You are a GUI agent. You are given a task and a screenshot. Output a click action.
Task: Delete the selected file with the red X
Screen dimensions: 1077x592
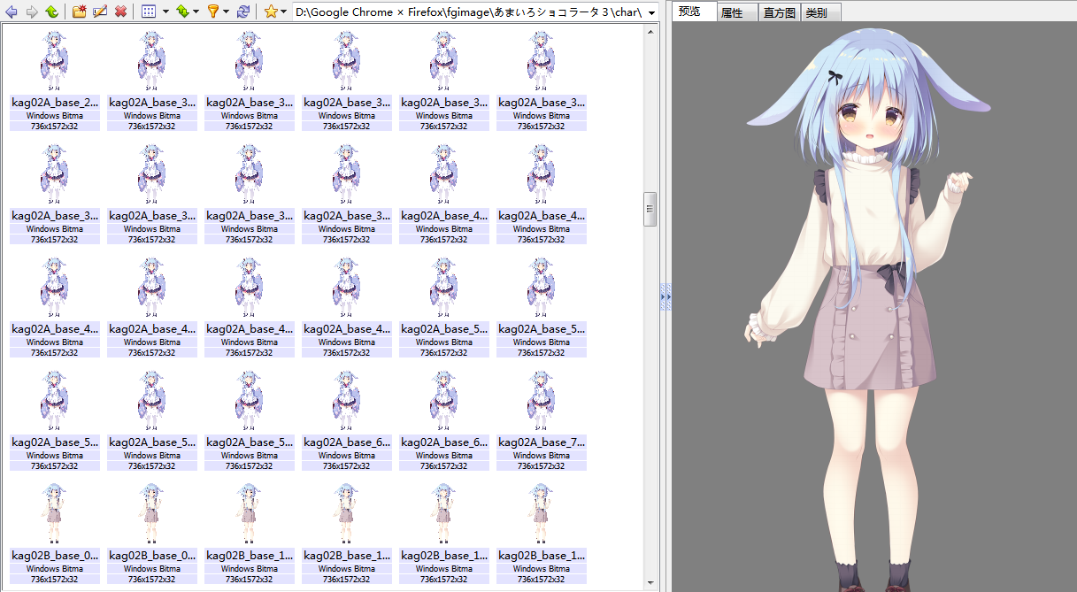click(120, 12)
